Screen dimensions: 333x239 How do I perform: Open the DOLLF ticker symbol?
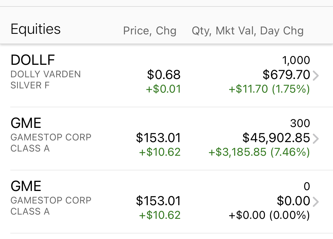coord(33,60)
